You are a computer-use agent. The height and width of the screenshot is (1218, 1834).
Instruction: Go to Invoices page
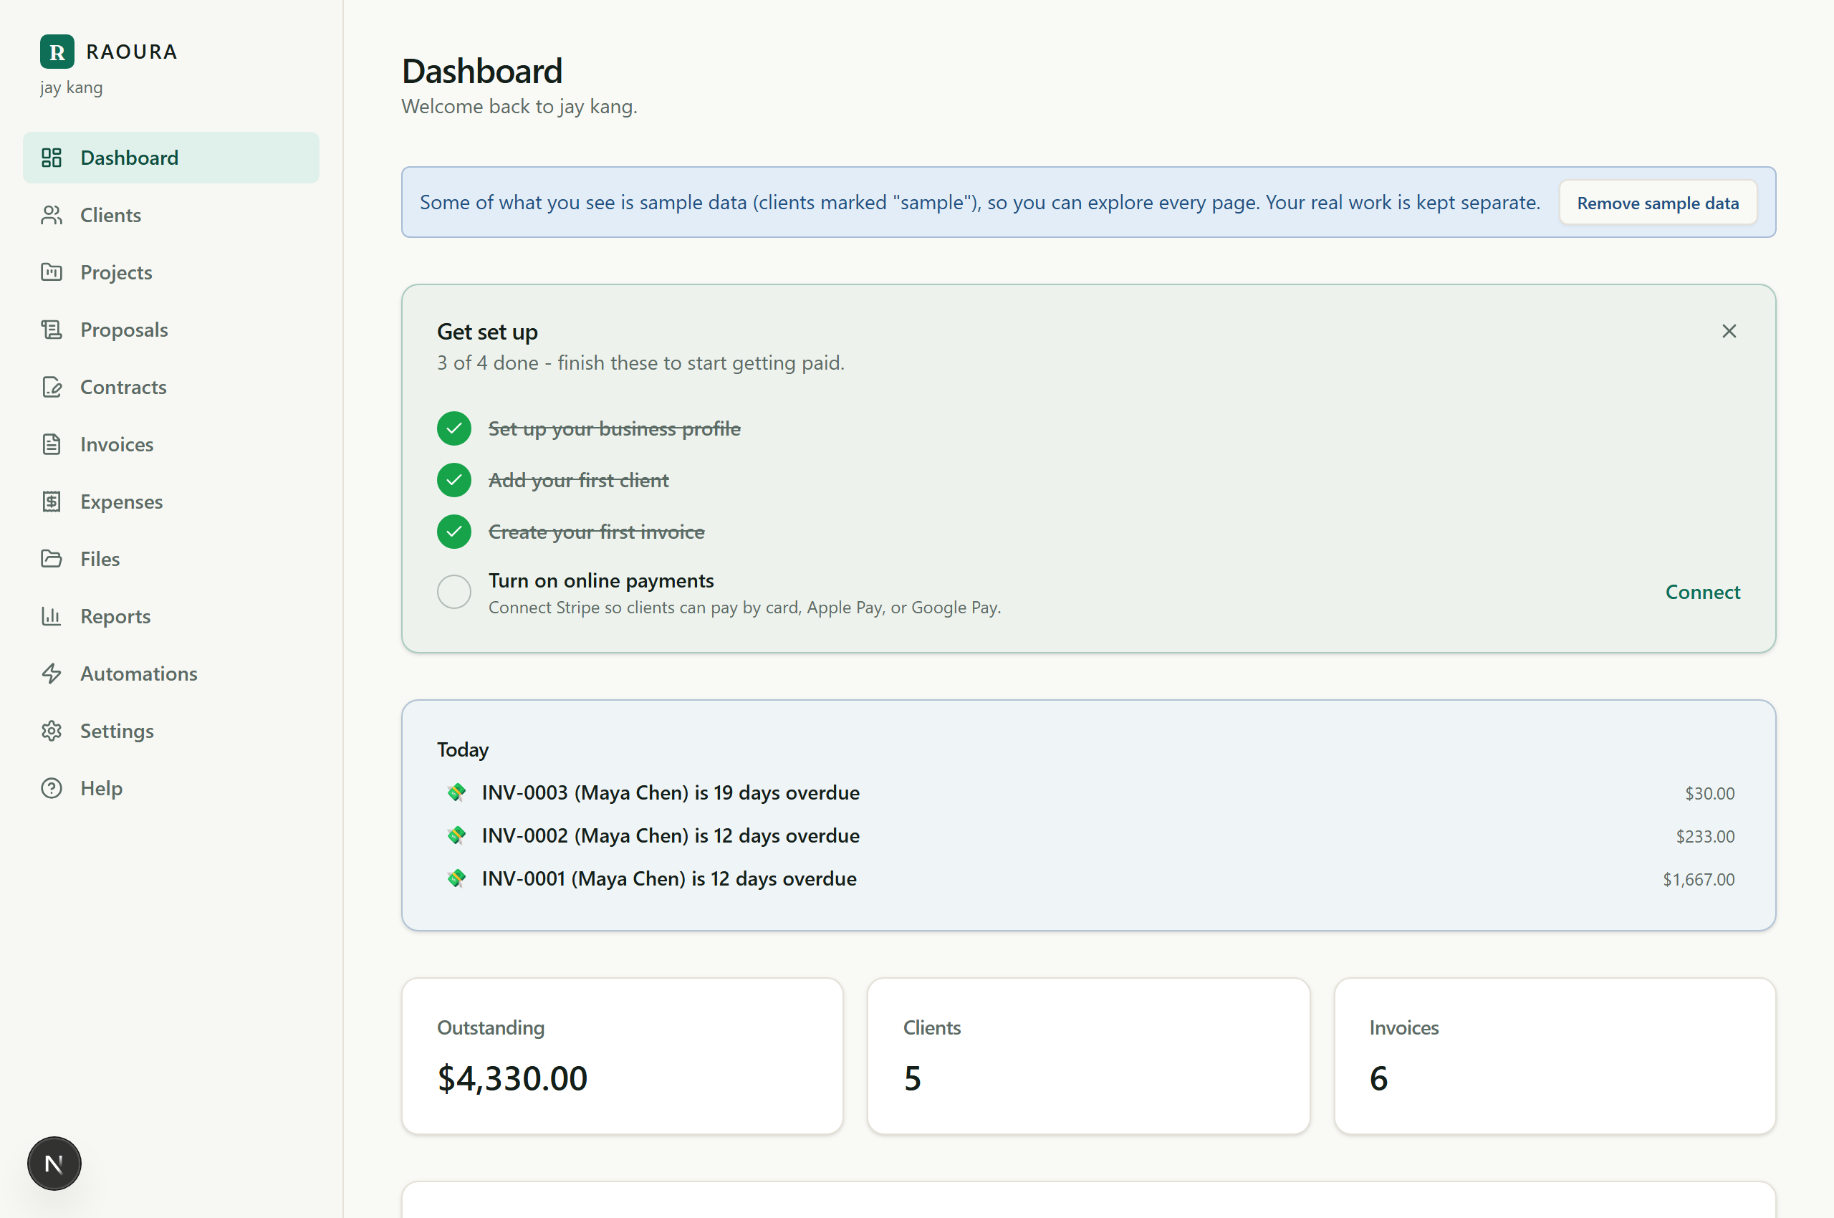171,444
